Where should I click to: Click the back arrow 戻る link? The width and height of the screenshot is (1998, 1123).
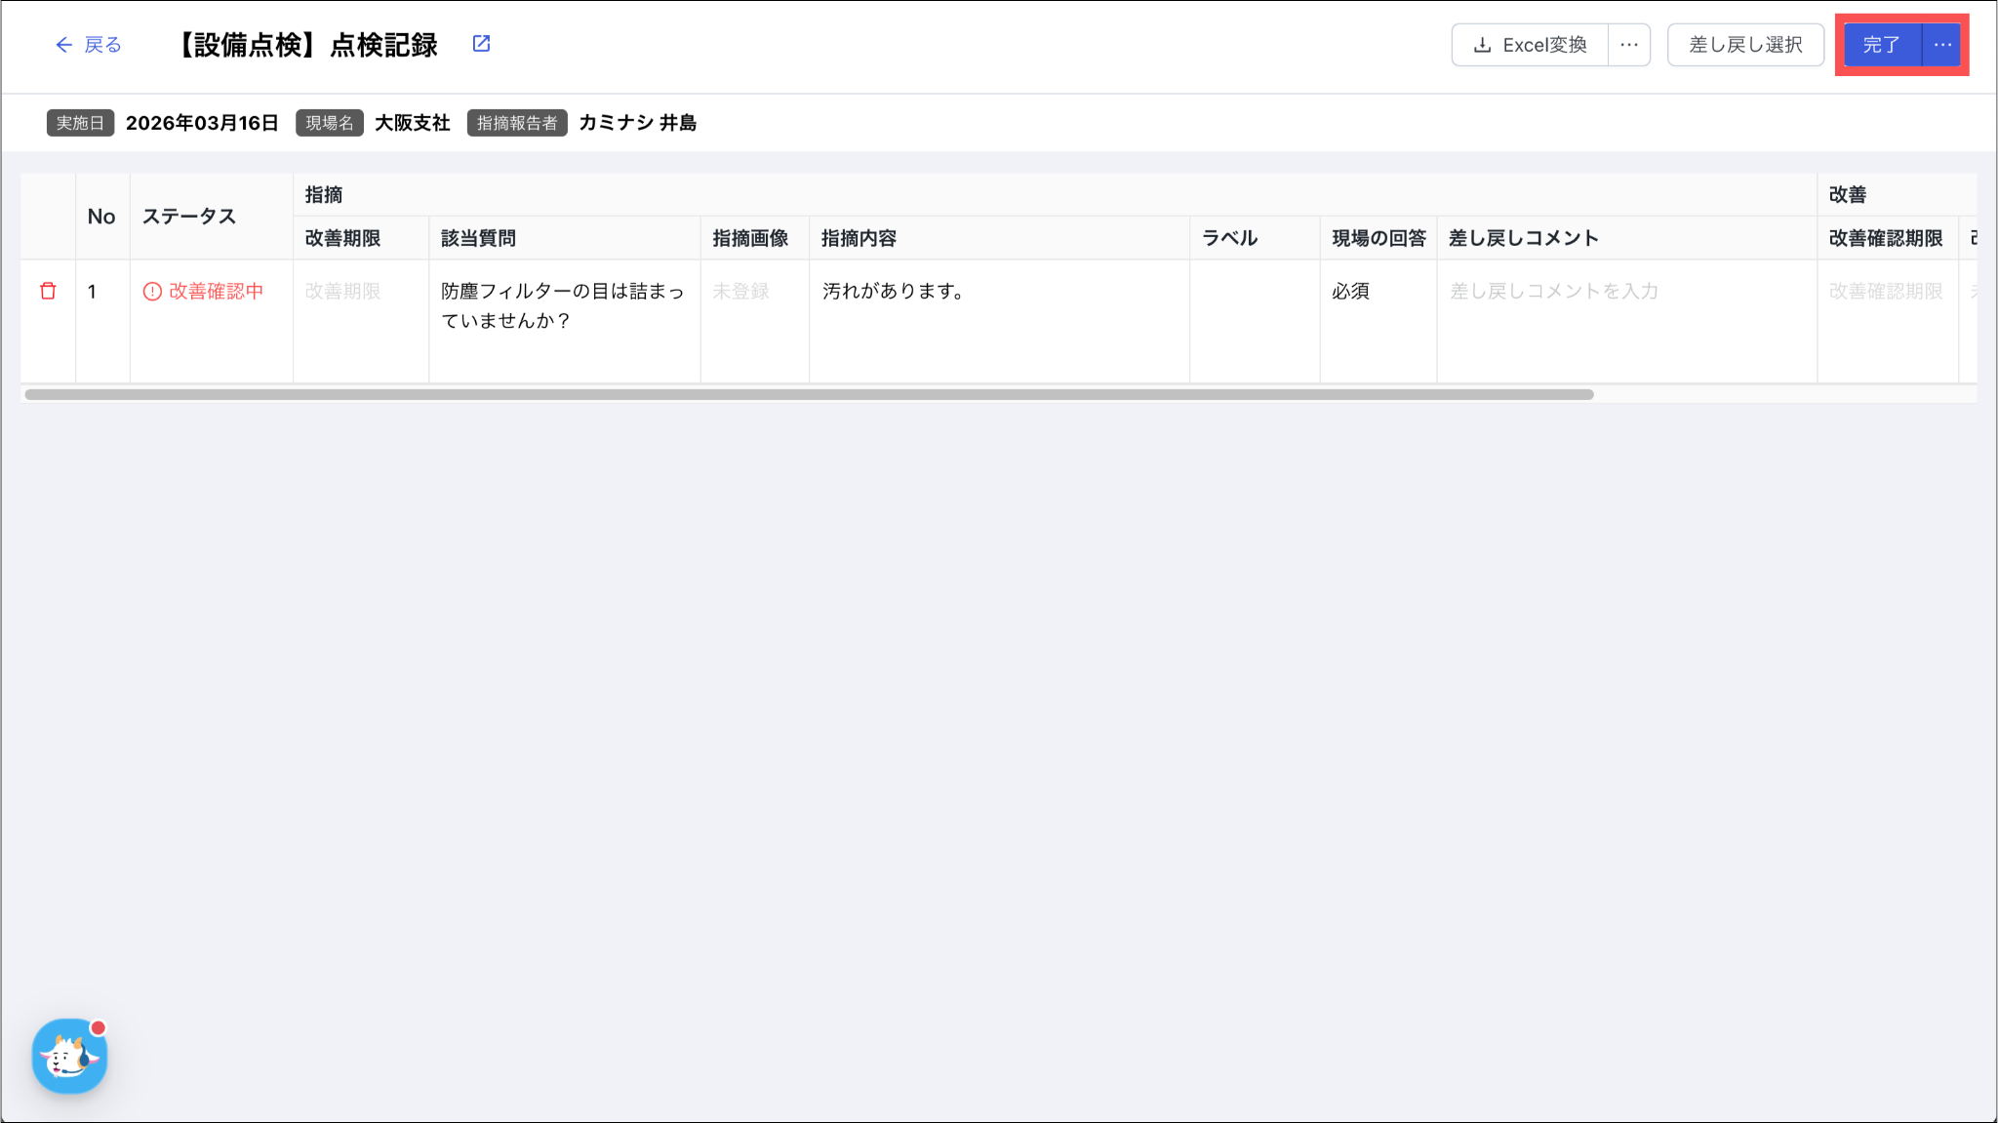click(88, 45)
